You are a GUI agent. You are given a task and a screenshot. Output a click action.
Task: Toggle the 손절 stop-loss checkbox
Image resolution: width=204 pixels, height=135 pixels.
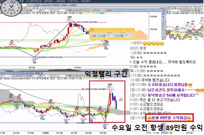pos(99,36)
